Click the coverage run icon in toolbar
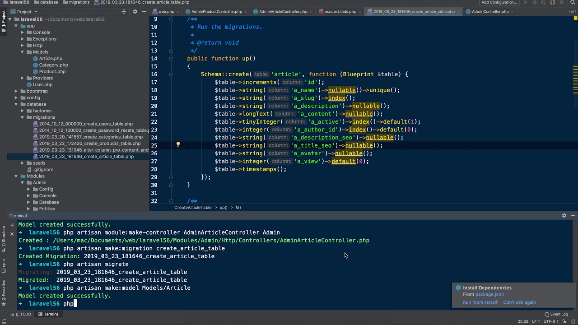The height and width of the screenshot is (325, 578). click(544, 2)
